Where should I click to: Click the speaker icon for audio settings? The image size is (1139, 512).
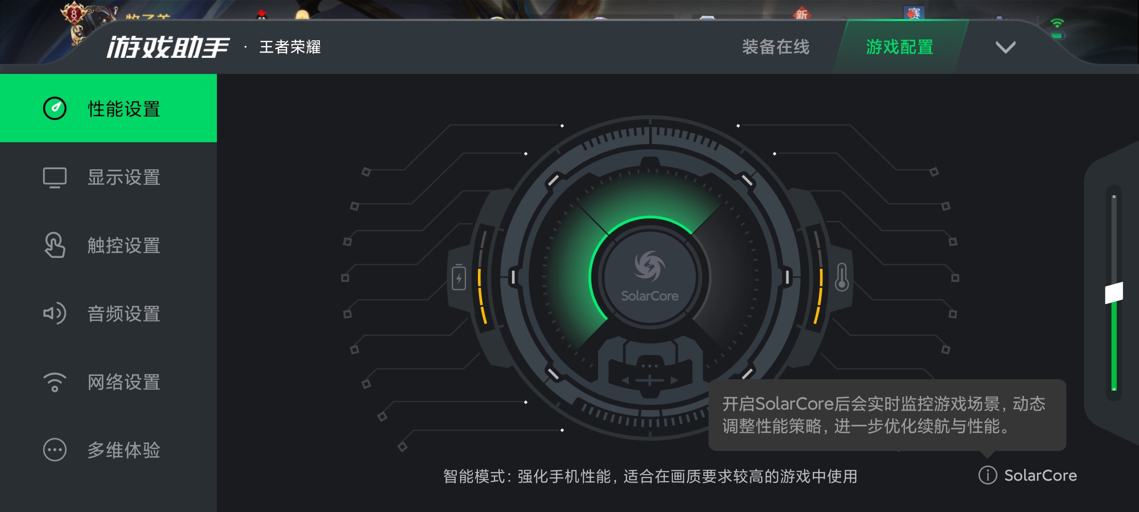(55, 313)
